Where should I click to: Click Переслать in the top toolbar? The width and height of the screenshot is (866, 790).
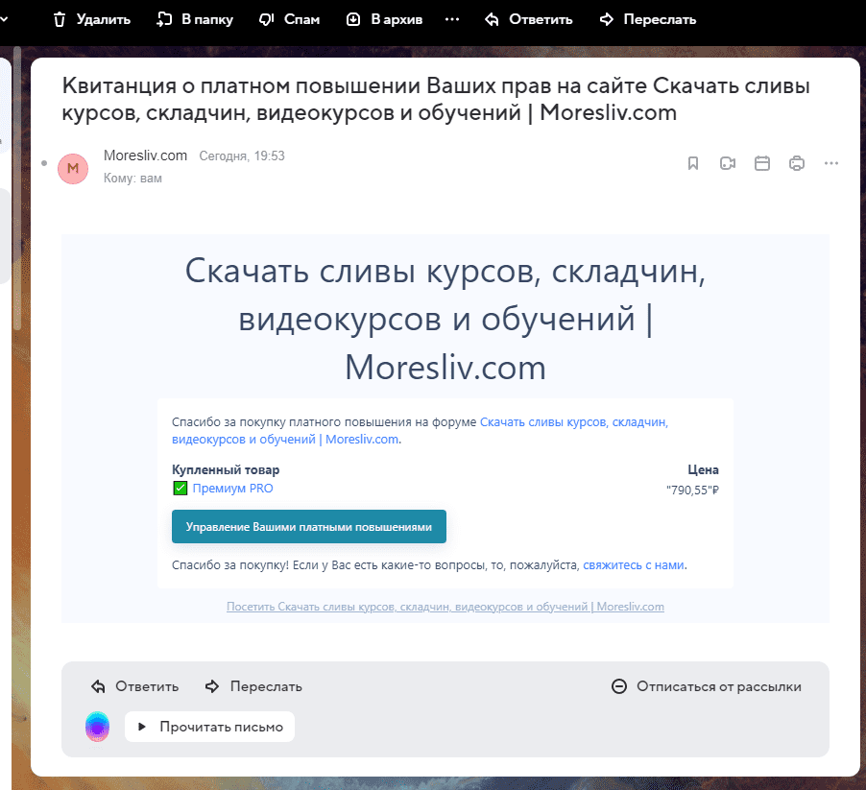point(647,19)
